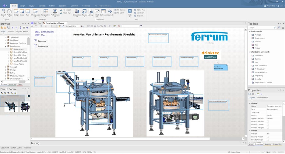Screen dimensions: 285x154
Task: Open the Perspectives ribbon icon
Action: click(46, 12)
